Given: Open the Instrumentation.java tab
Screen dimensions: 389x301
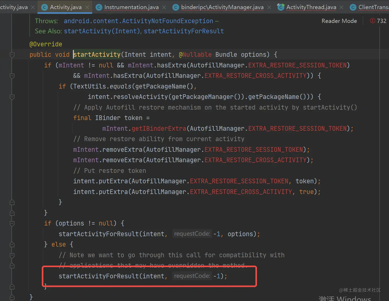Looking at the screenshot, I should coord(131,7).
